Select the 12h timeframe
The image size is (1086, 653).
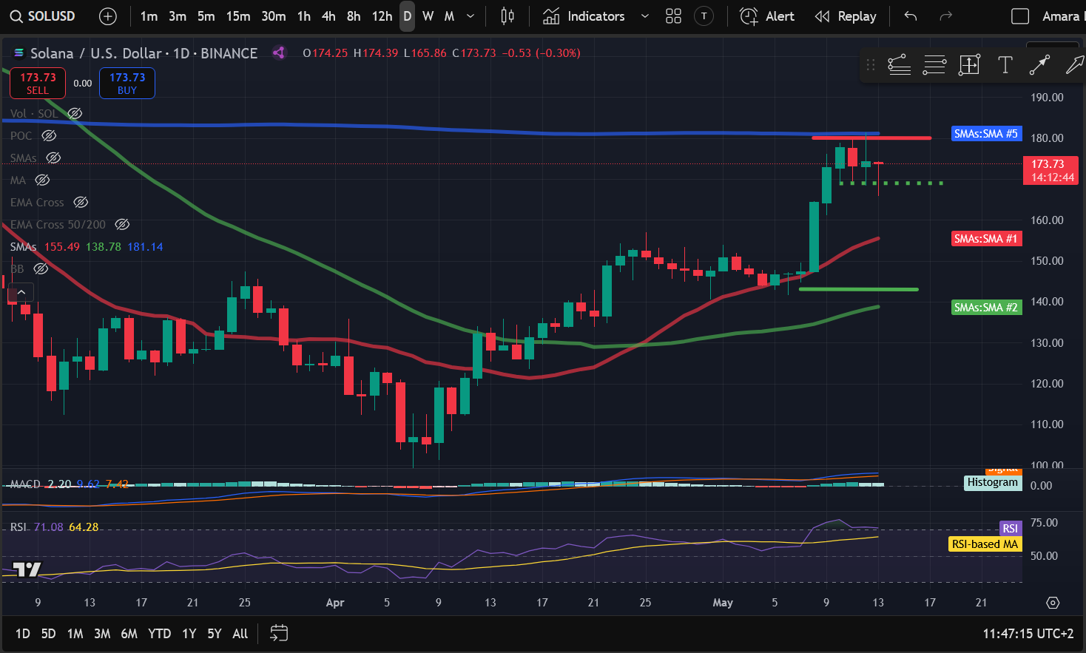382,16
